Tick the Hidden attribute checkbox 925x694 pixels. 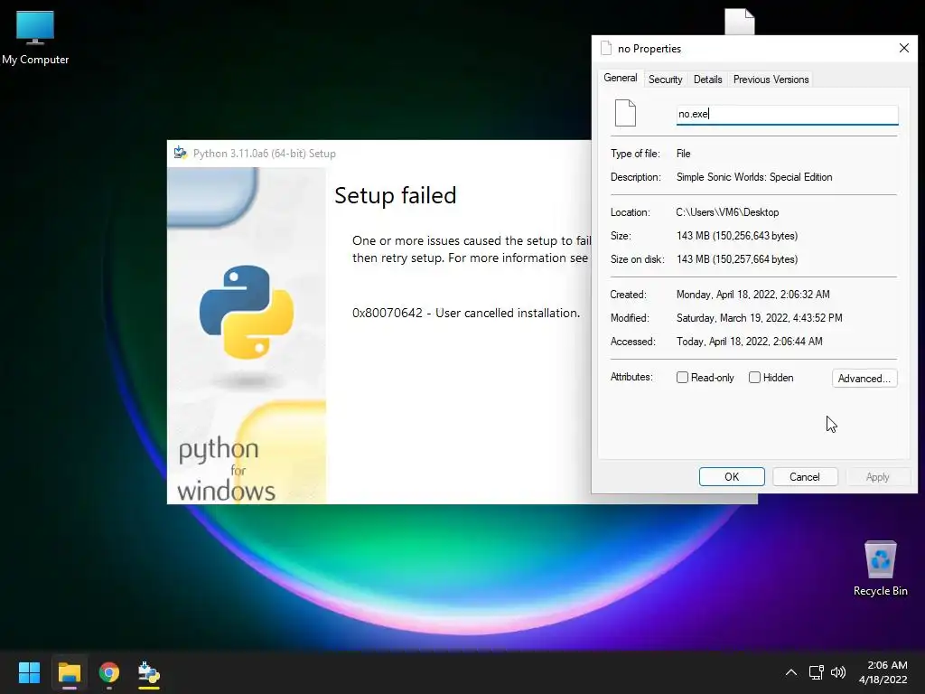(x=754, y=378)
